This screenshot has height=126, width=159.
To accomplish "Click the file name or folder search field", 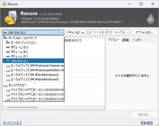I will [x=109, y=32].
